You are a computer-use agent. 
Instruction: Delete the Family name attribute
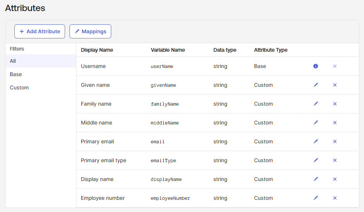[x=335, y=104]
